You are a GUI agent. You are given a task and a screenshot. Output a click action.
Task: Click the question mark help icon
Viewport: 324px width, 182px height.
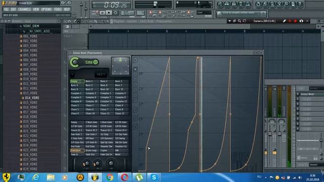(300, 4)
